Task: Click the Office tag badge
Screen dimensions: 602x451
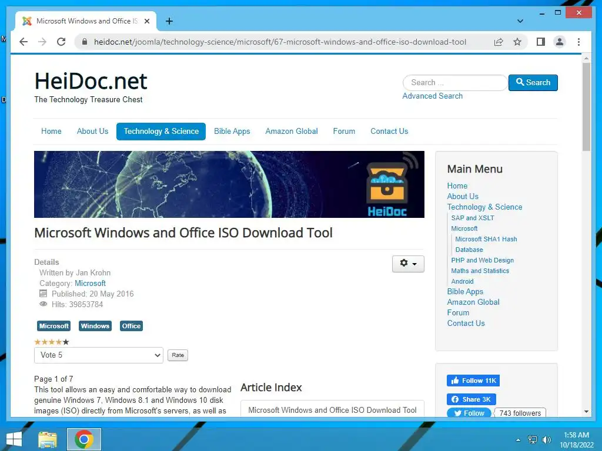Action: point(131,326)
